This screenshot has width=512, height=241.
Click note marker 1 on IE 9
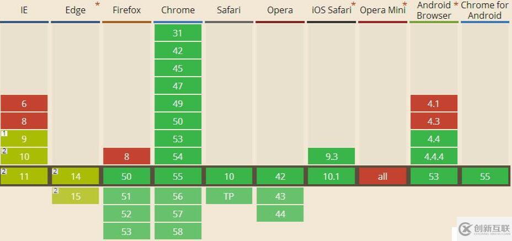click(4, 133)
